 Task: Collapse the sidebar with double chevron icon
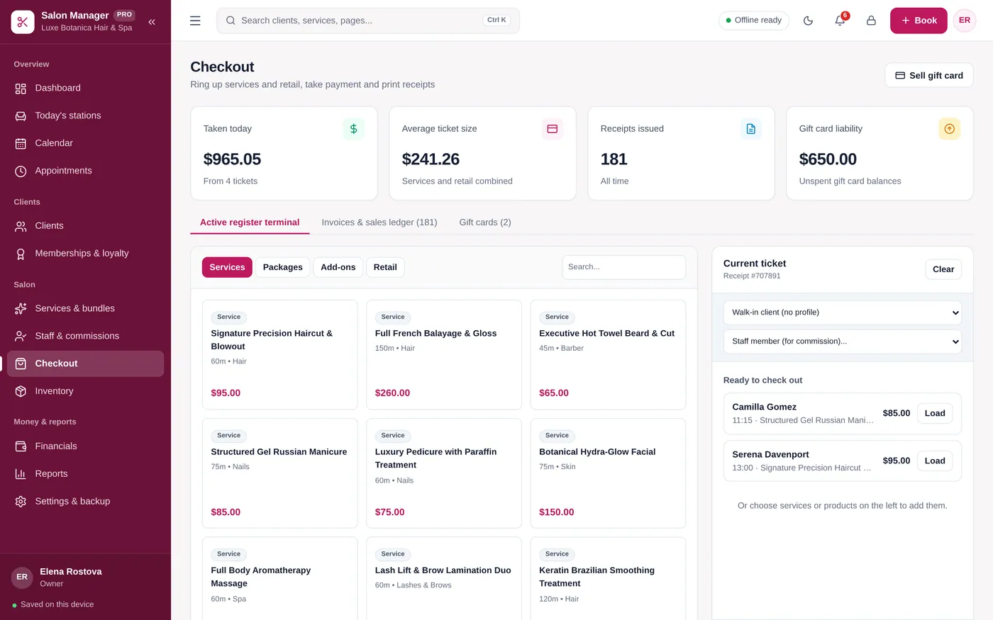(152, 22)
